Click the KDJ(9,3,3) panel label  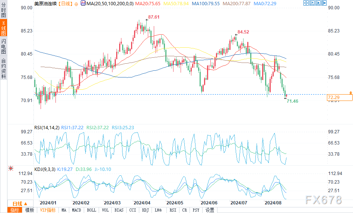point(45,169)
